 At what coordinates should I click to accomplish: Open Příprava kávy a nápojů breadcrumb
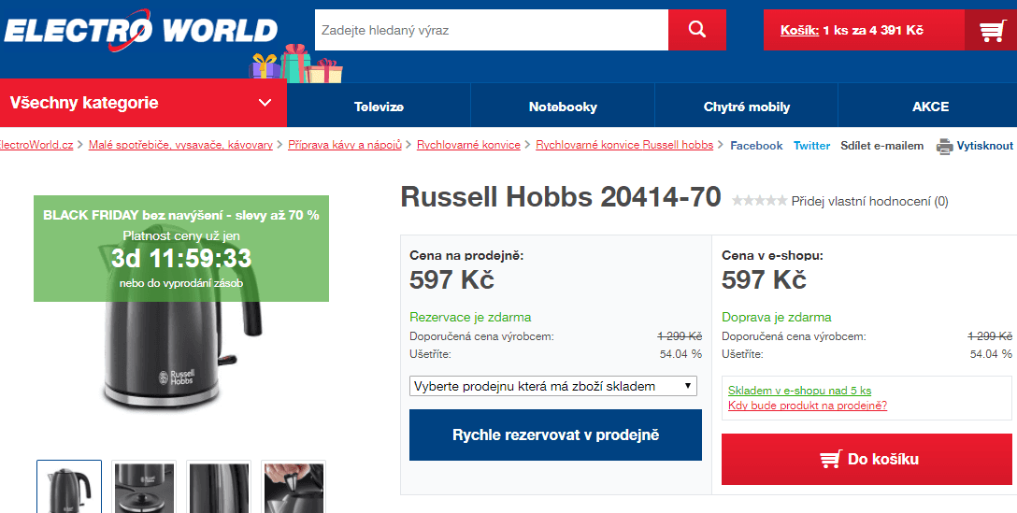(x=345, y=145)
